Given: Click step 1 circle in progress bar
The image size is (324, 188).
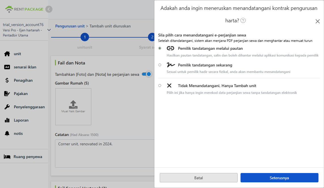Looking at the screenshot, I should (x=85, y=37).
